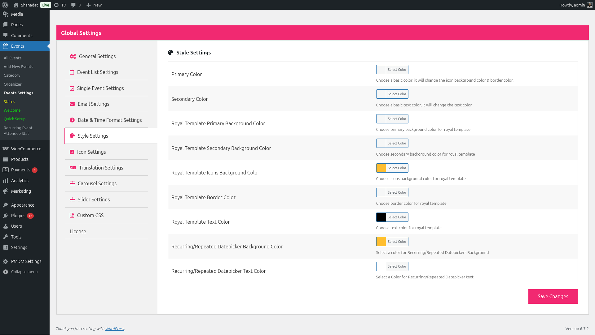Viewport: 595px width, 335px height.
Task: Click Save Changes button
Action: point(553,296)
